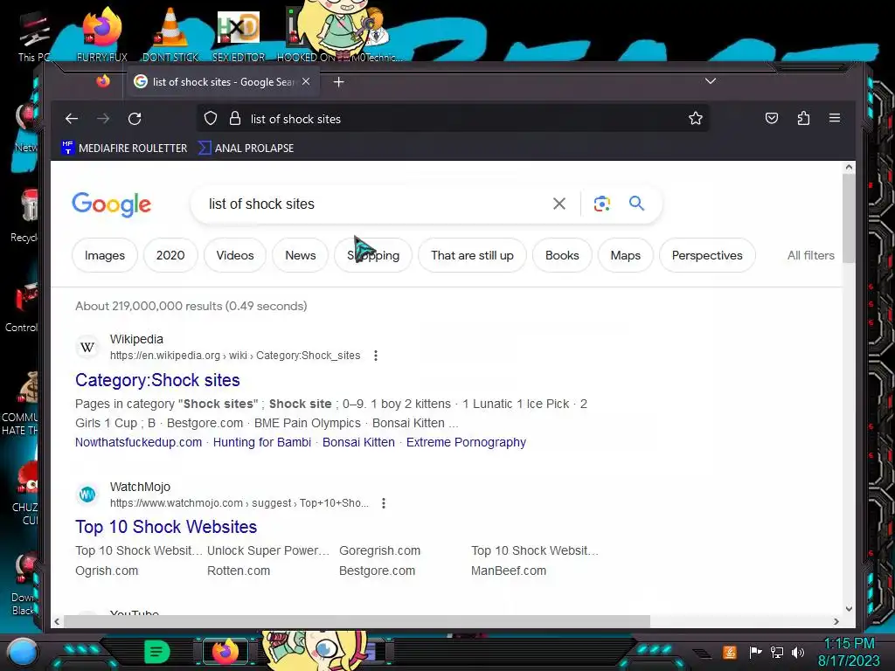Filter results by Perspectives

coord(706,256)
